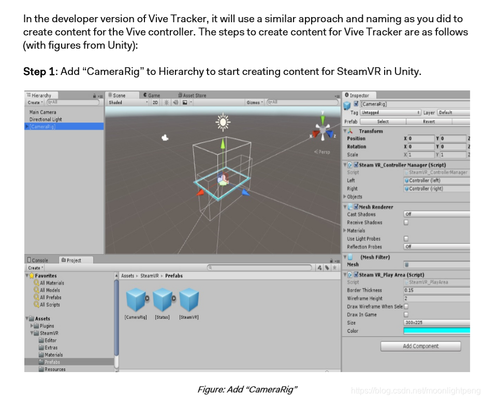The image size is (485, 400).
Task: Open the Hierarchy Create dropdown
Action: coord(35,102)
